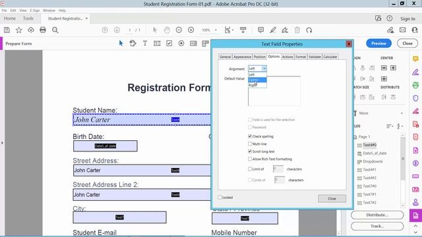Image resolution: width=422 pixels, height=237 pixels.
Task: Add a checkbox field from Prepare Form toolbar
Action: click(169, 43)
